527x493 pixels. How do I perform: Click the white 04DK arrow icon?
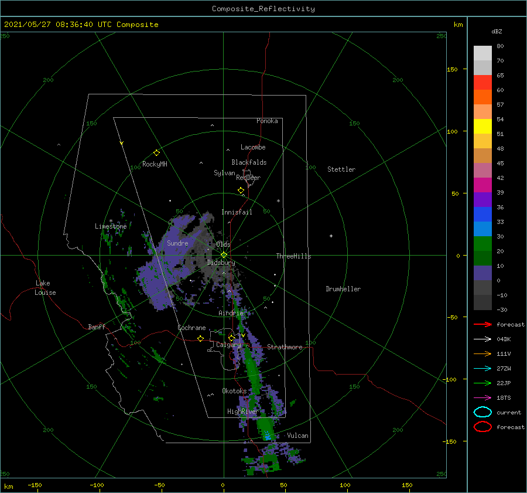[482, 339]
